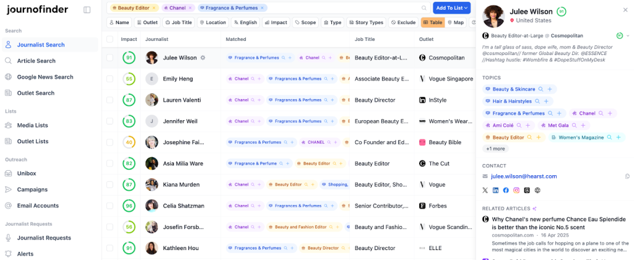
Task: Collapse the sidebar using the panel icon
Action: [87, 10]
